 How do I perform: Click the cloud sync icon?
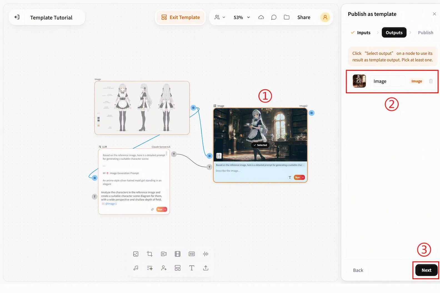pyautogui.click(x=261, y=17)
